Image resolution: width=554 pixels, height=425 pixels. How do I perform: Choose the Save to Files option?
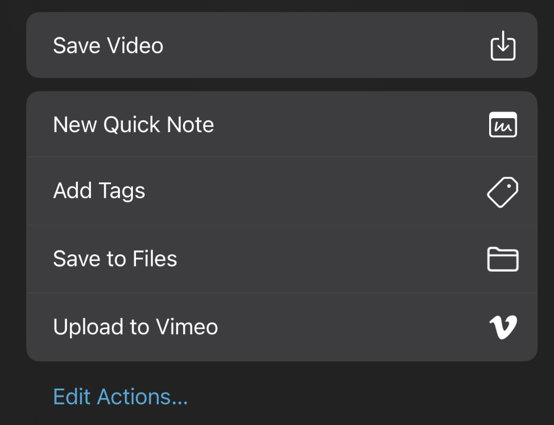[282, 259]
